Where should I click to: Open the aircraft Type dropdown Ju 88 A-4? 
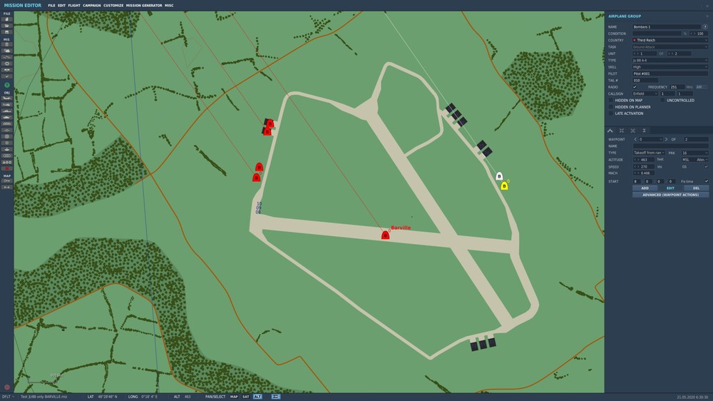(x=670, y=60)
